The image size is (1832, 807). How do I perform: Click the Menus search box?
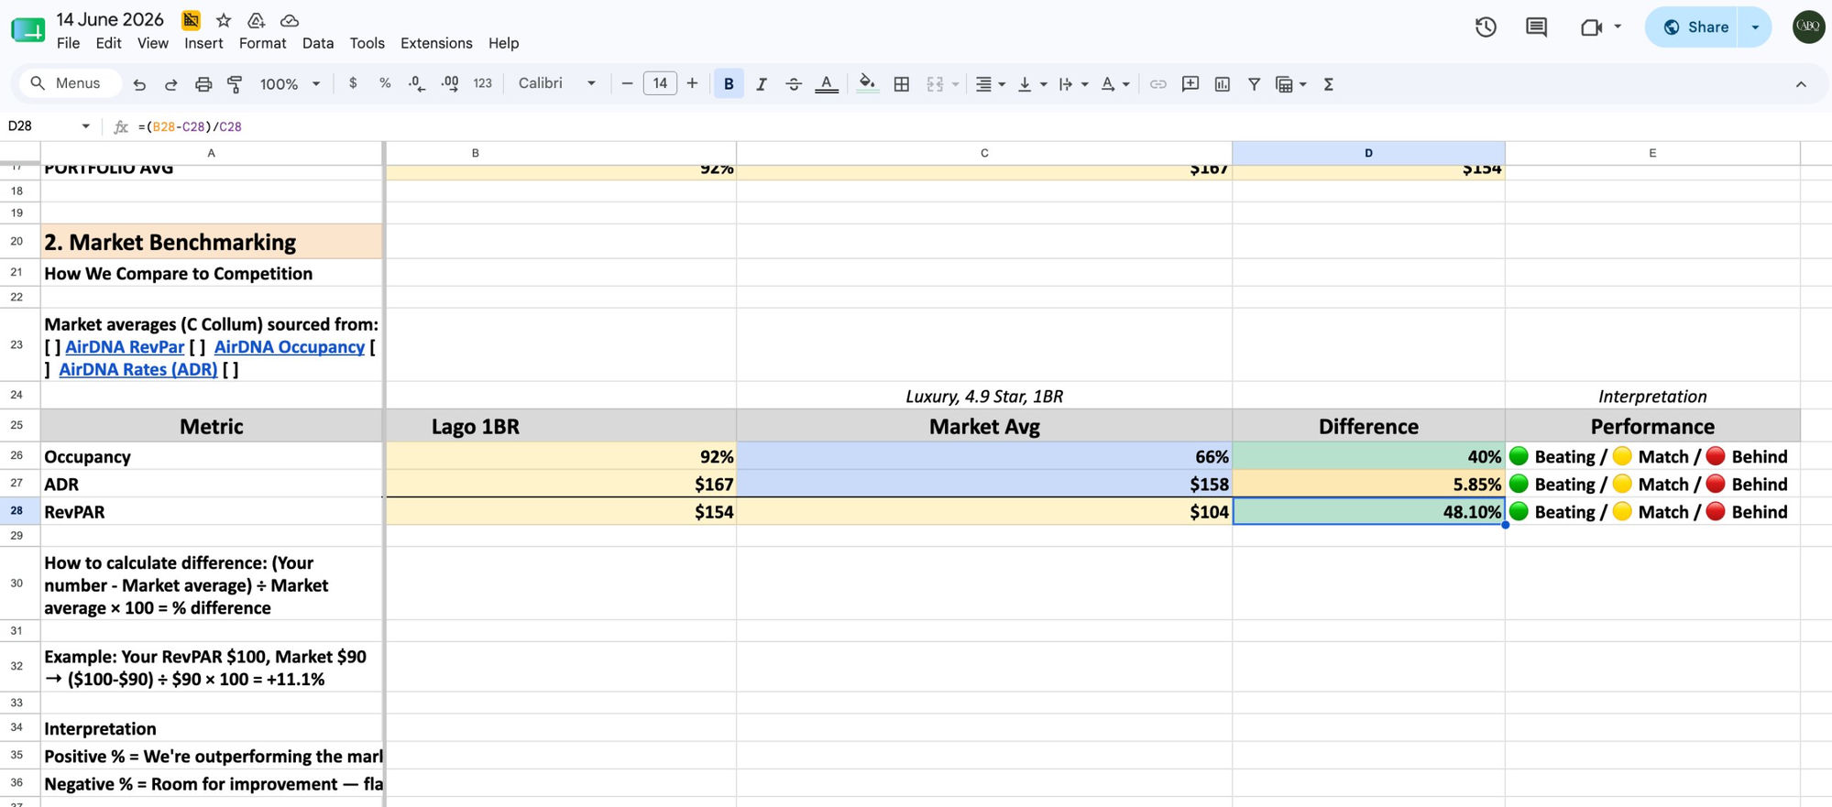click(x=69, y=83)
